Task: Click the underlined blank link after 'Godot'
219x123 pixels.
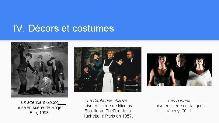Action: point(62,103)
